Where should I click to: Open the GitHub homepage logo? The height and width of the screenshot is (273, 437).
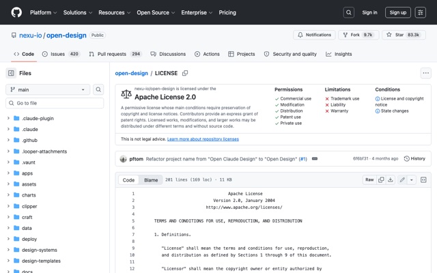pos(16,12)
